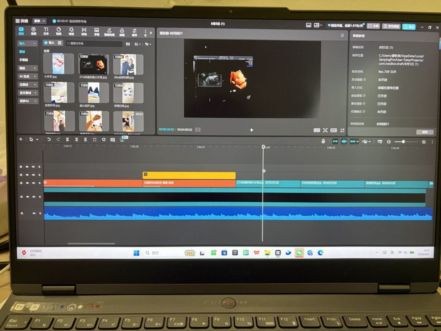This screenshot has width=441, height=331.
Task: Click the preview focus zoom icon
Action: click(325, 130)
